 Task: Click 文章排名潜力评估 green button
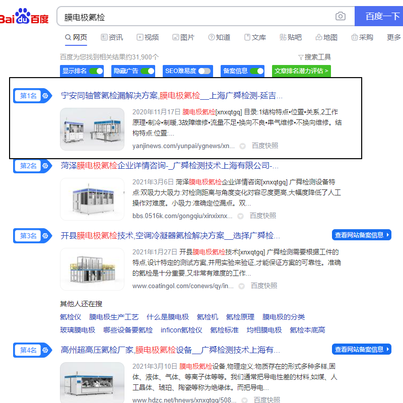pos(301,71)
